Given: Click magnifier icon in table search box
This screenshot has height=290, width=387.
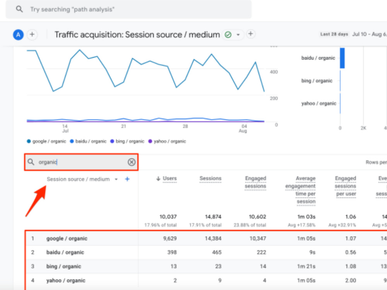Looking at the screenshot, I should [31, 162].
